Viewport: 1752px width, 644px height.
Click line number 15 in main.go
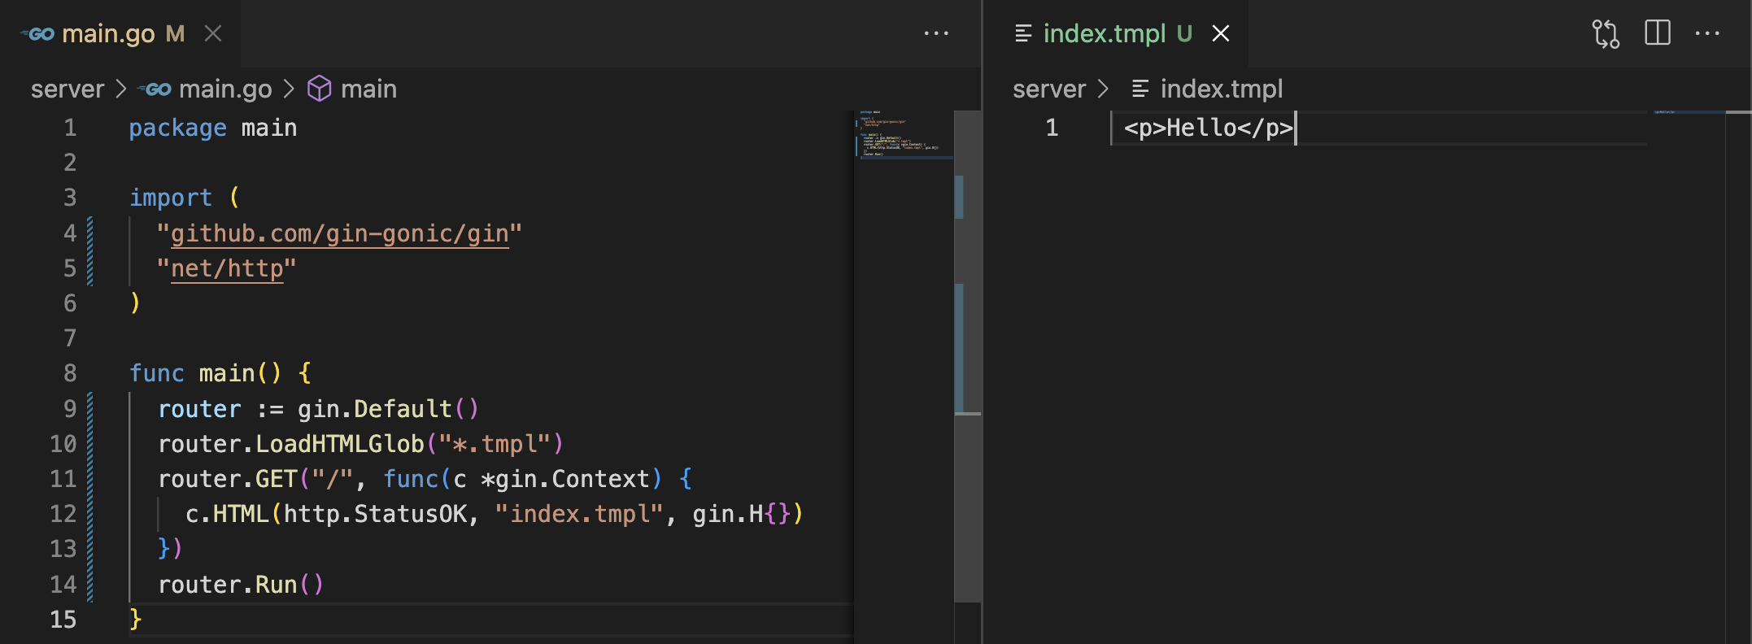coord(63,620)
